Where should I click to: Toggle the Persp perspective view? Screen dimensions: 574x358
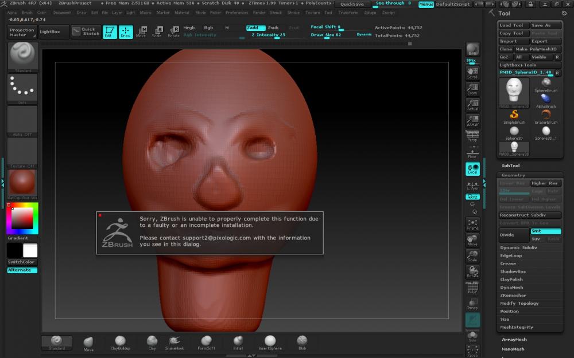pyautogui.click(x=472, y=136)
